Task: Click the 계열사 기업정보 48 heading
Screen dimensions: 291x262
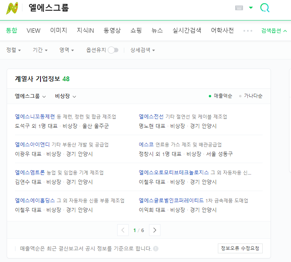Action: tap(42, 79)
